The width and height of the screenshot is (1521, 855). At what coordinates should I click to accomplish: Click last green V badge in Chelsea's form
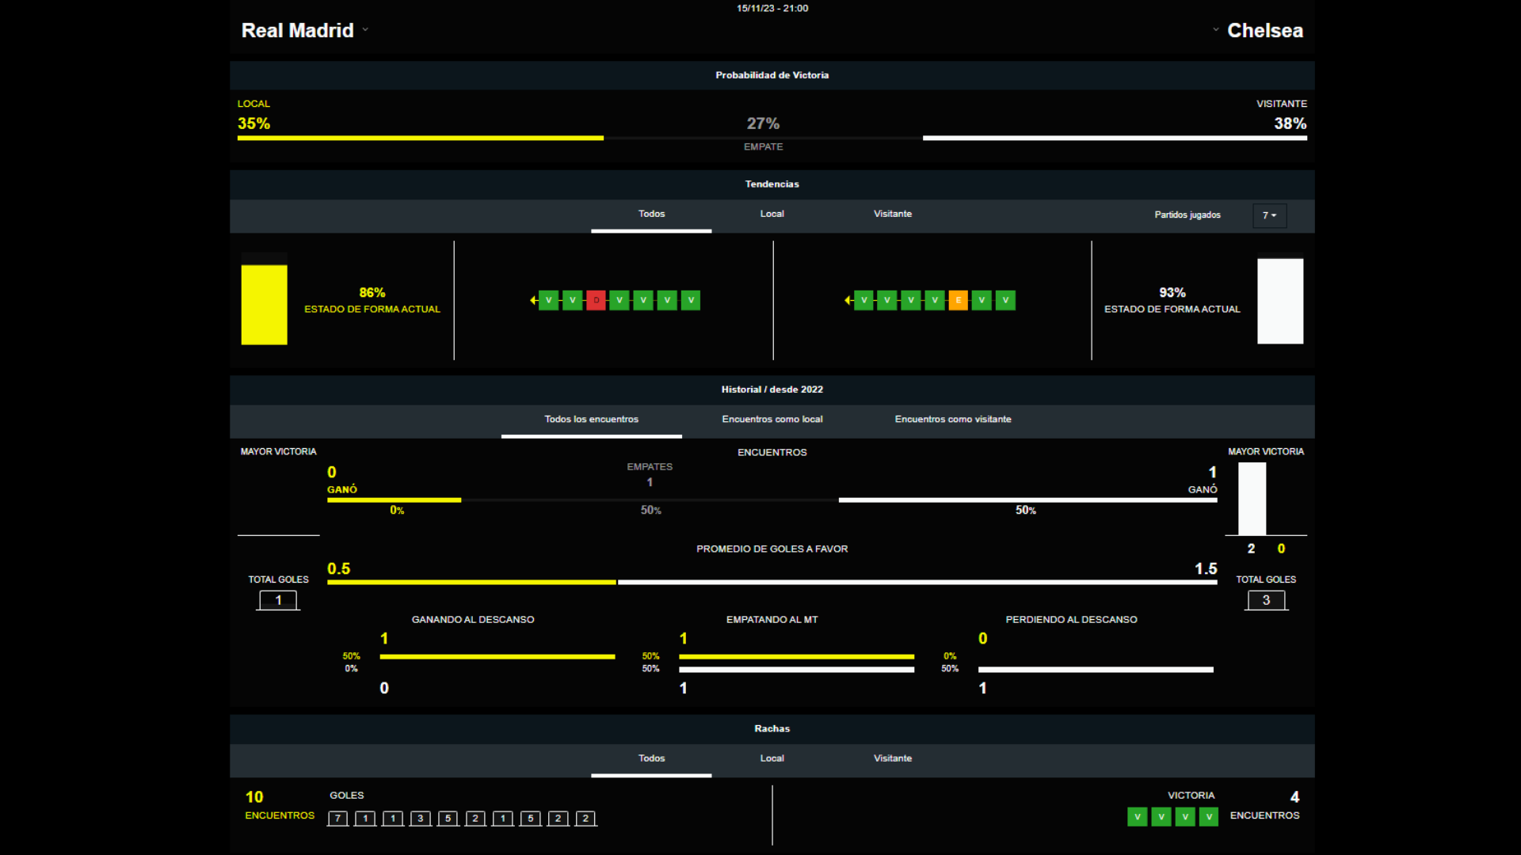click(x=1005, y=300)
